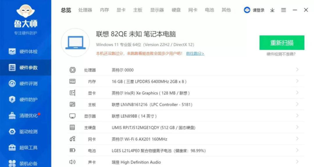Click the network icon in 网卡 row
314x167 pixels.
click(x=72, y=139)
